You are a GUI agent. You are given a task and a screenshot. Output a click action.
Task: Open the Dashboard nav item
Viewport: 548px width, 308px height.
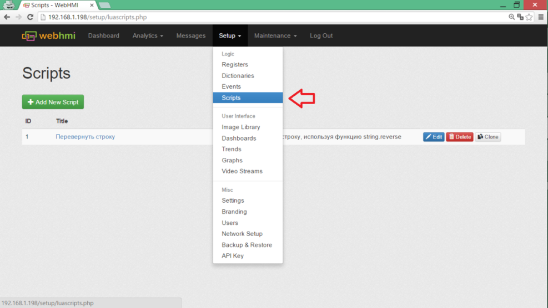coord(104,35)
